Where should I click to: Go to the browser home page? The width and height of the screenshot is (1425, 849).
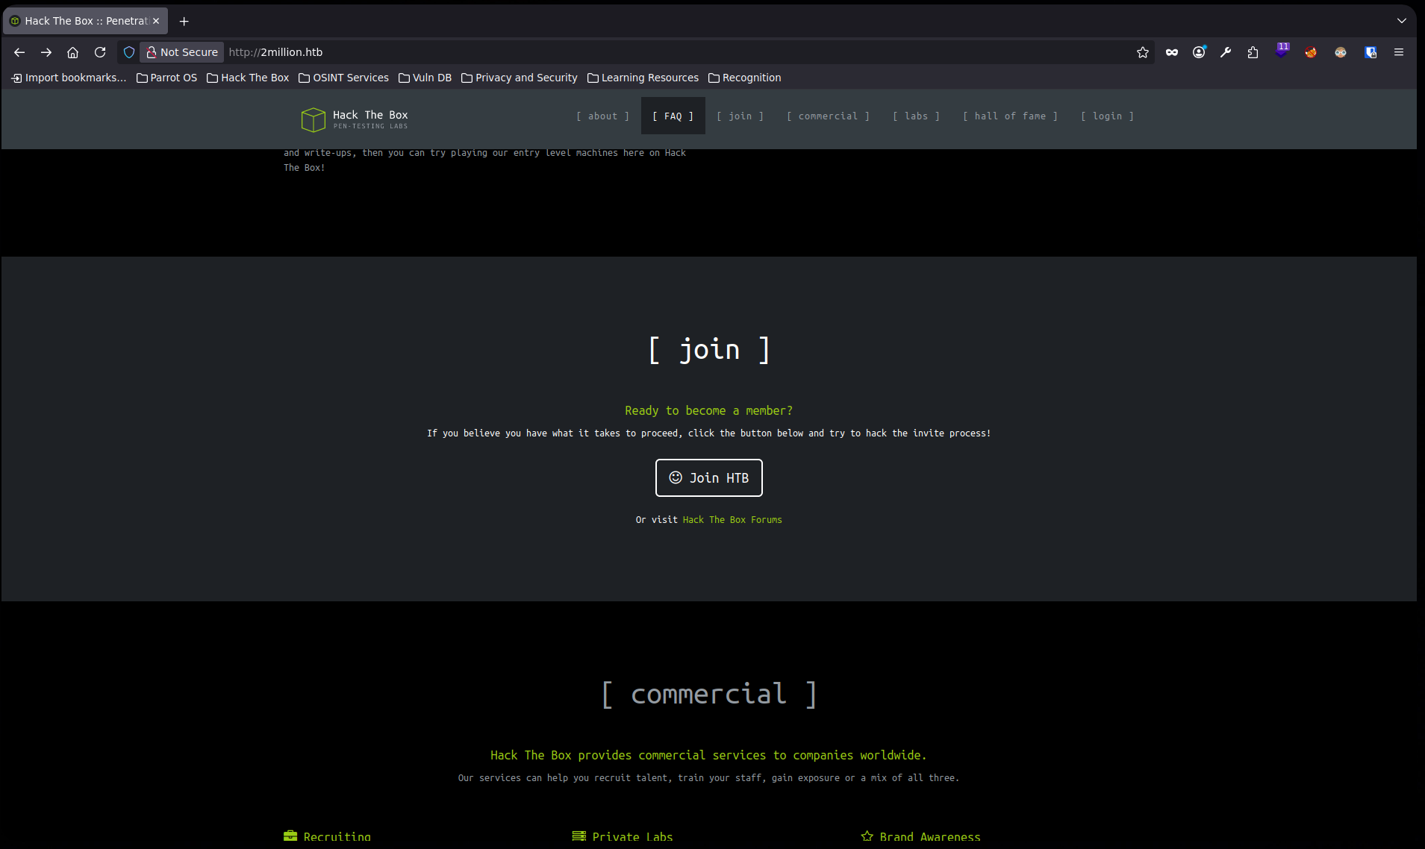click(72, 52)
